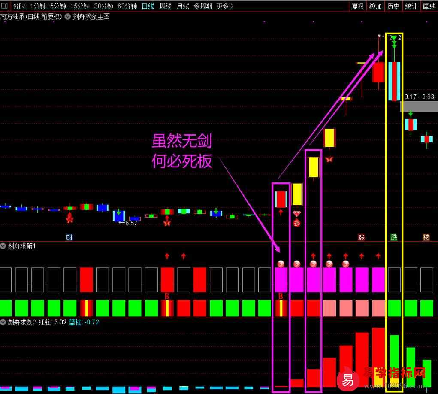Image resolution: width=438 pixels, height=394 pixels.
Task: Click the red wifi-shaped signal icon
Action: 297,214
